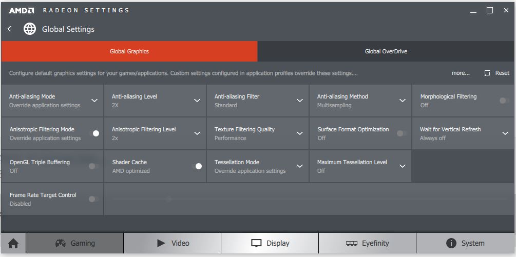Enable Morphological Filtering toggle
Screen dimensions: 516x257
505,101
